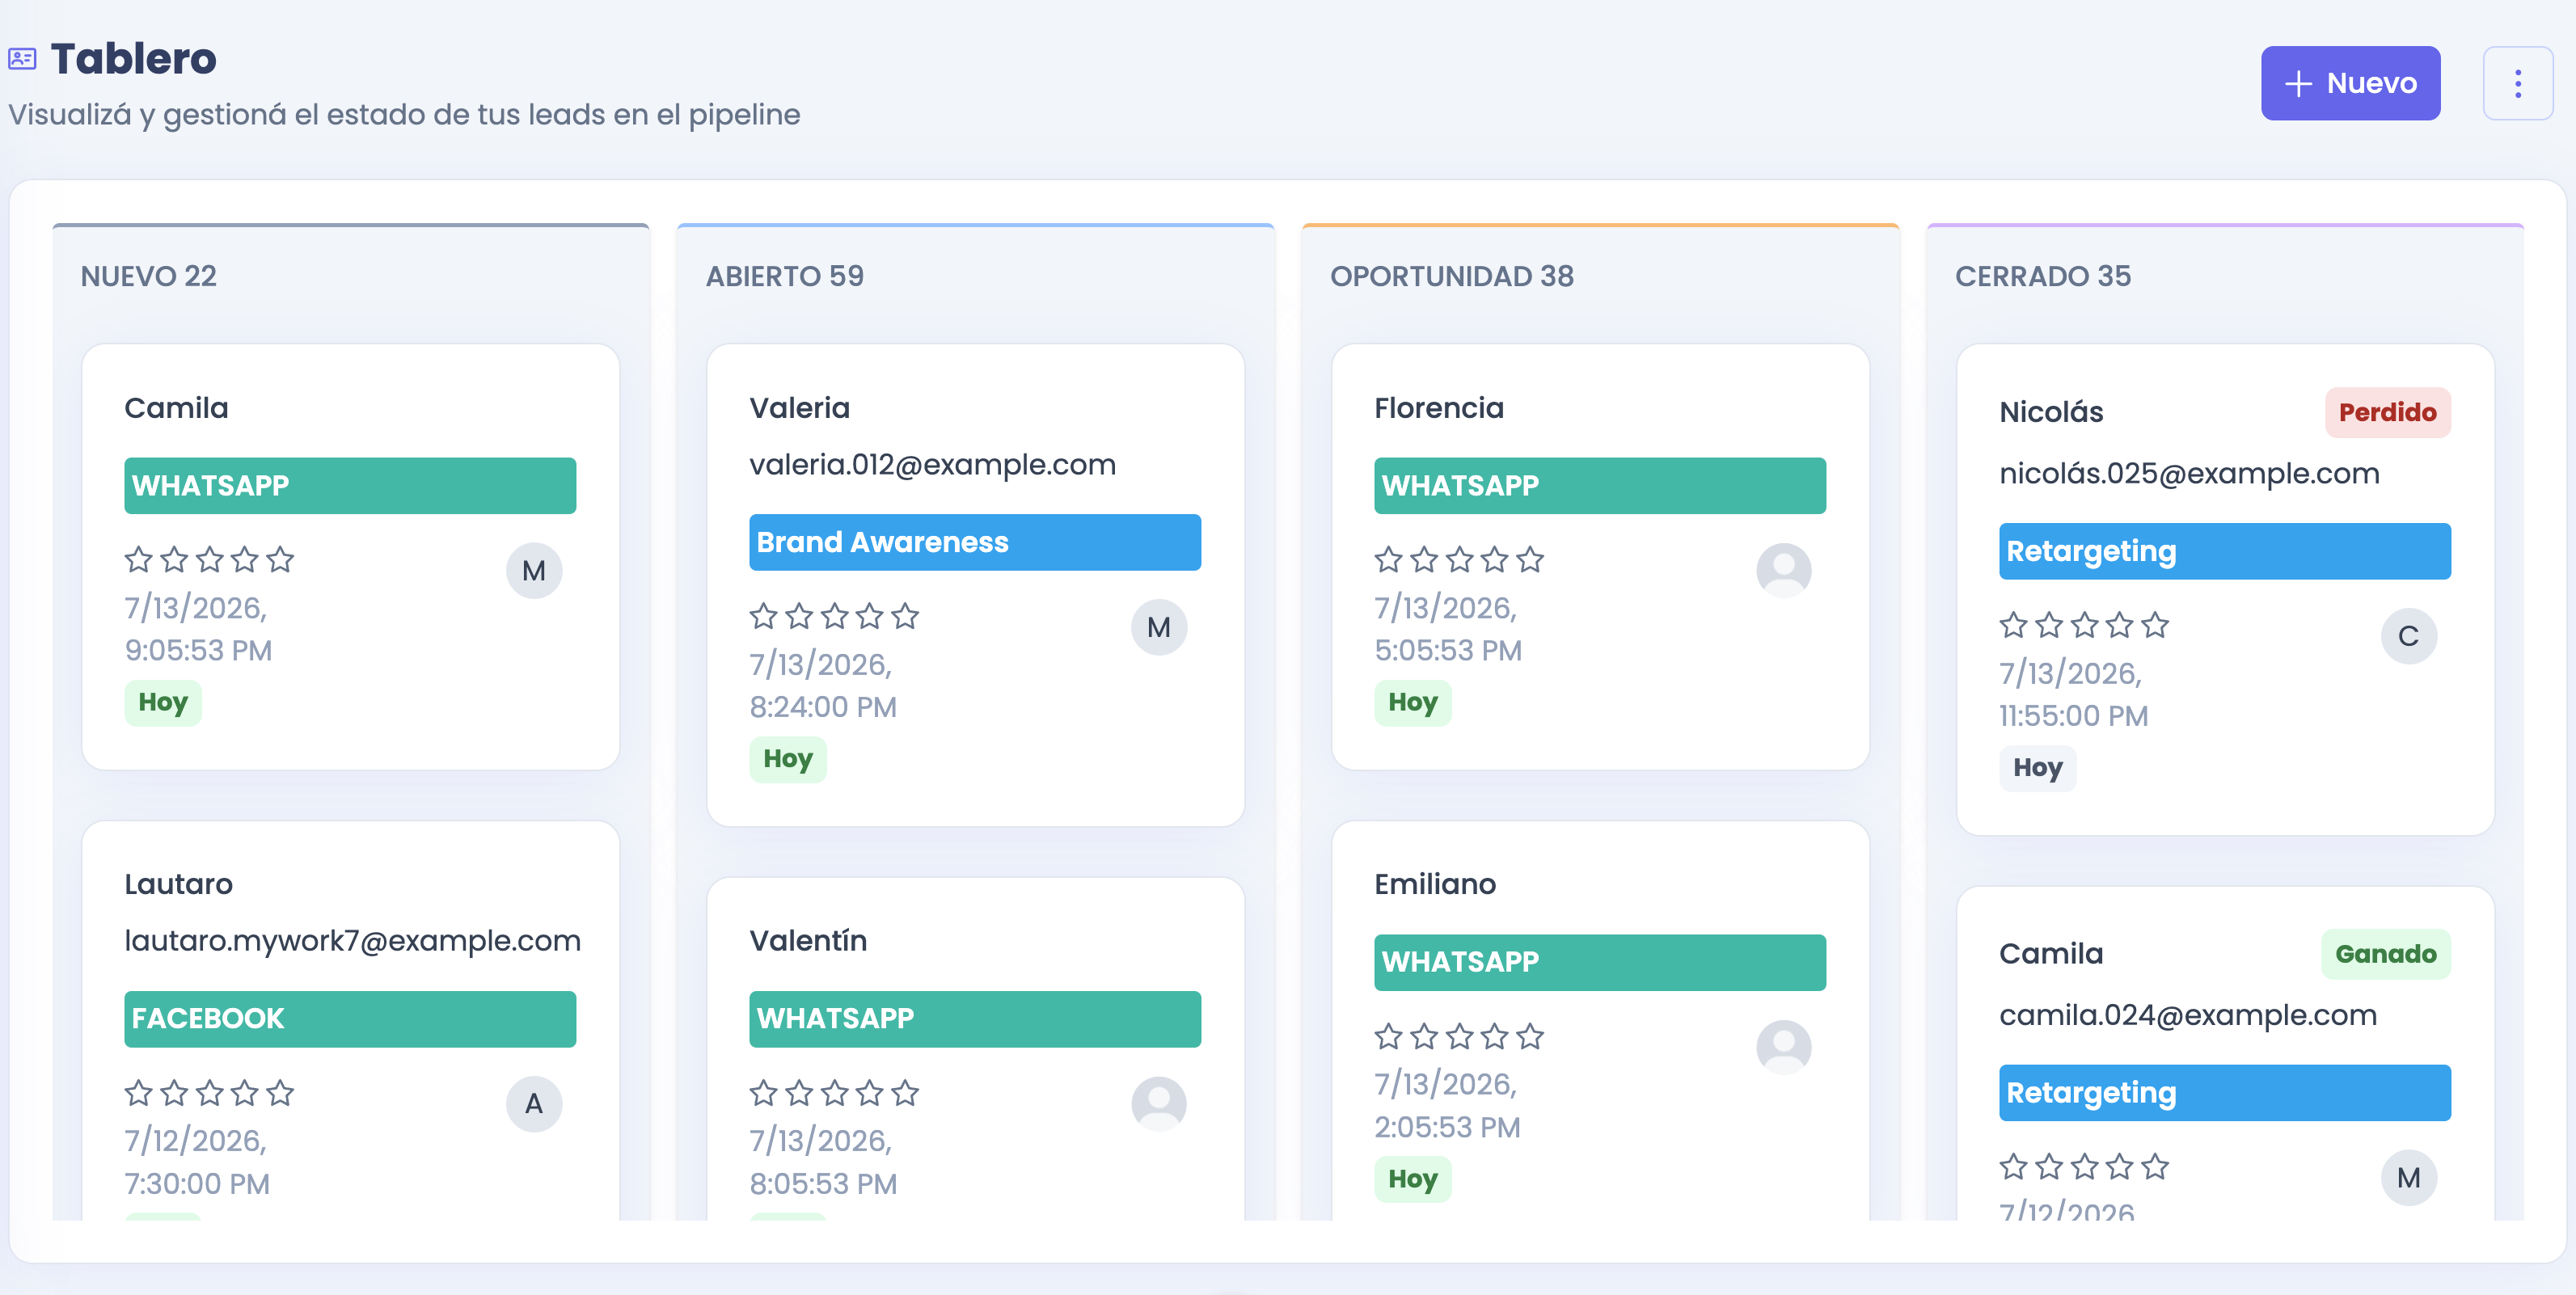Click the Tablero board icon
This screenshot has height=1295, width=2576.
[x=22, y=59]
